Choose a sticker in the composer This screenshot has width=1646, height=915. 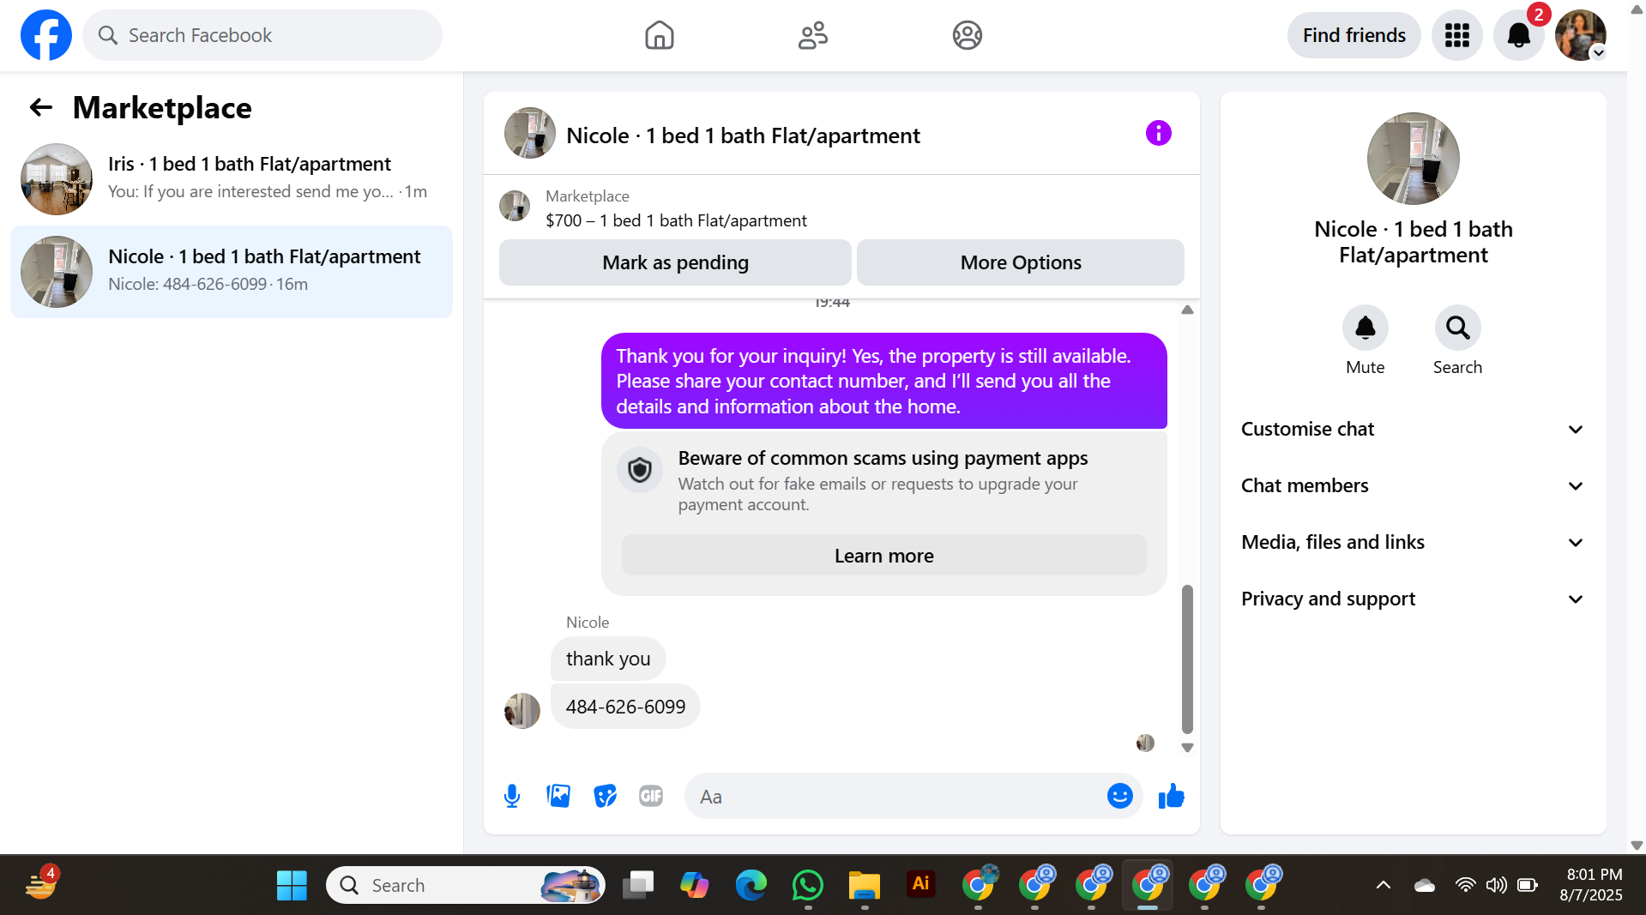(x=605, y=797)
